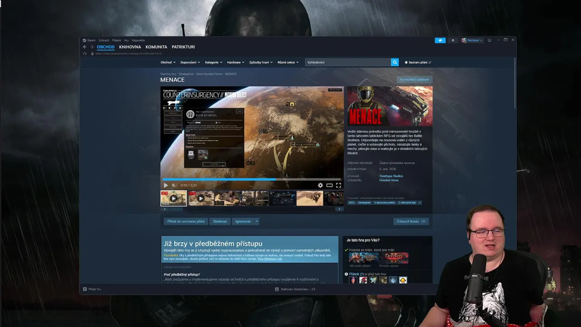The width and height of the screenshot is (581, 327).
Task: Unmute the trailer audio speaker icon
Action: (x=173, y=185)
